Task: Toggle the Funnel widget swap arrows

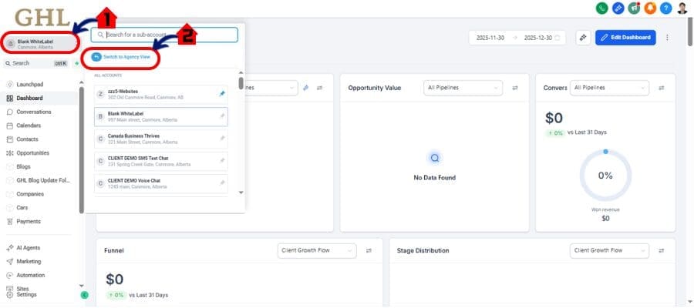Action: click(x=369, y=250)
